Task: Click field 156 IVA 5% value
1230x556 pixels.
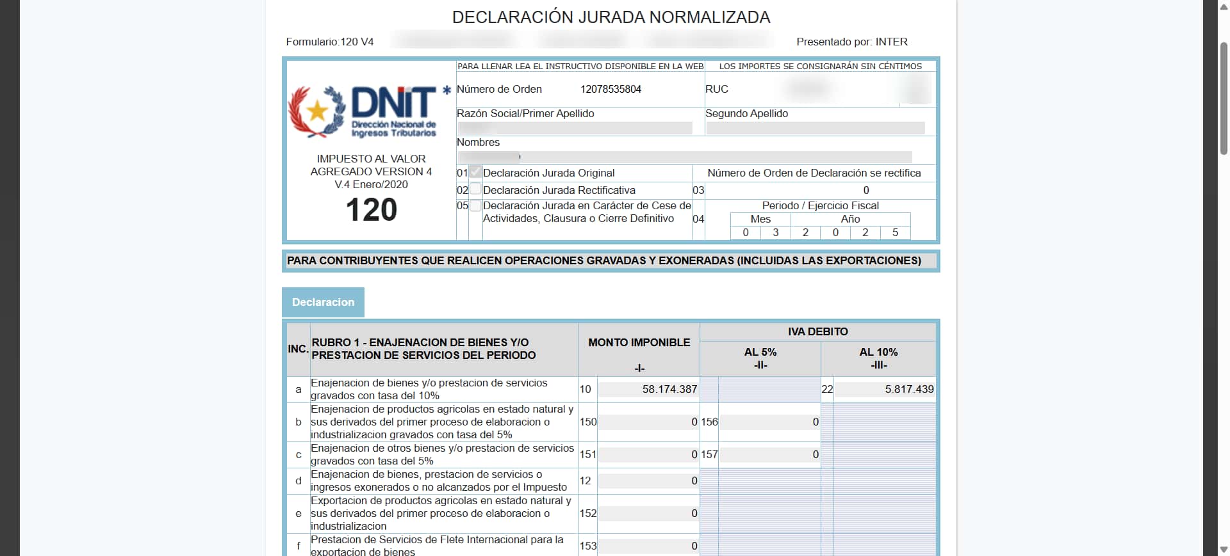Action: point(769,422)
